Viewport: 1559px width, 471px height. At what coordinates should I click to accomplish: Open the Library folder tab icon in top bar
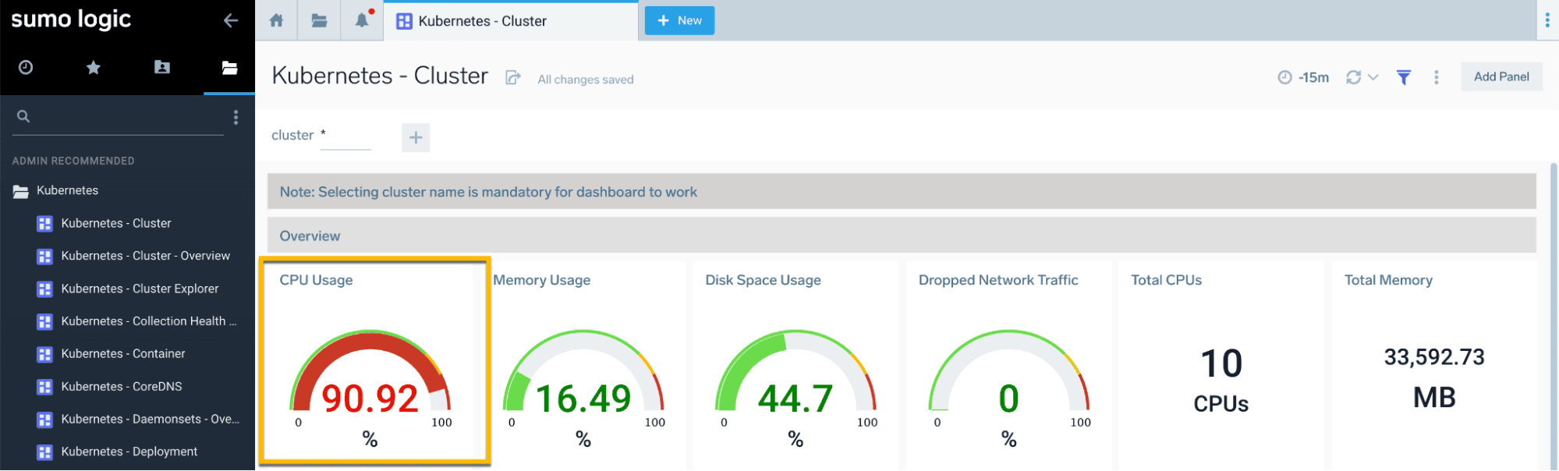coord(319,20)
